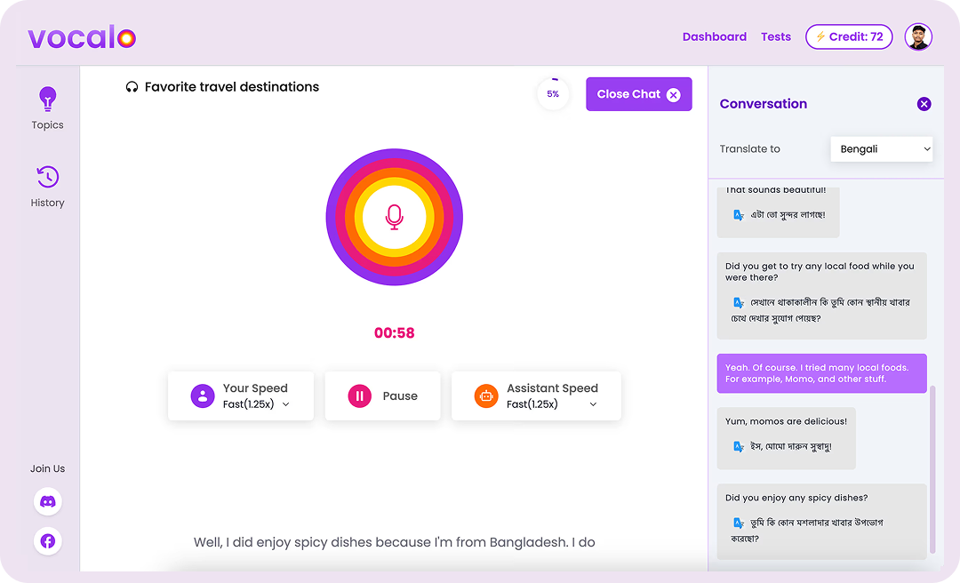Open the History clock icon
The width and height of the screenshot is (960, 583).
click(48, 177)
